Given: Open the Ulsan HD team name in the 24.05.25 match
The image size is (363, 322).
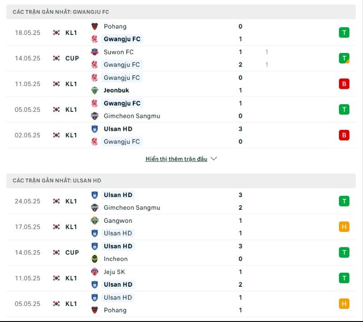Looking at the screenshot, I should coord(118,195).
